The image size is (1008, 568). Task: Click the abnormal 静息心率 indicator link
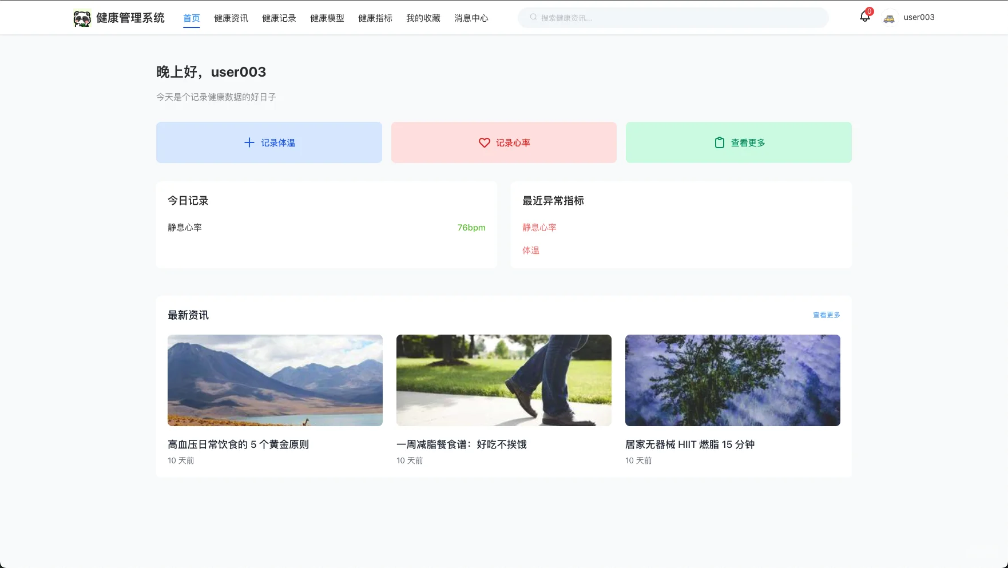click(x=538, y=227)
